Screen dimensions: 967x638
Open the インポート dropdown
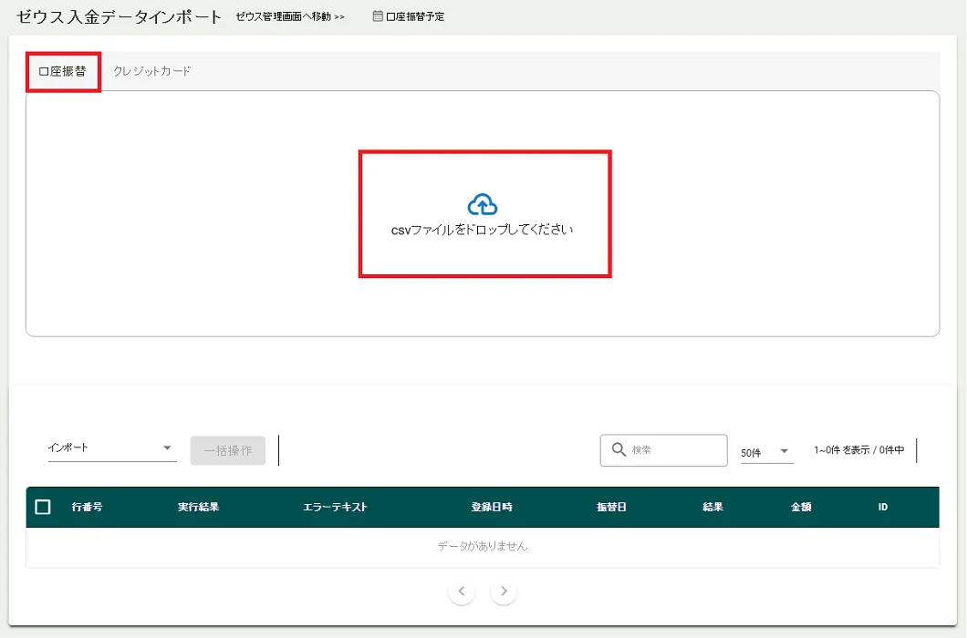(111, 448)
